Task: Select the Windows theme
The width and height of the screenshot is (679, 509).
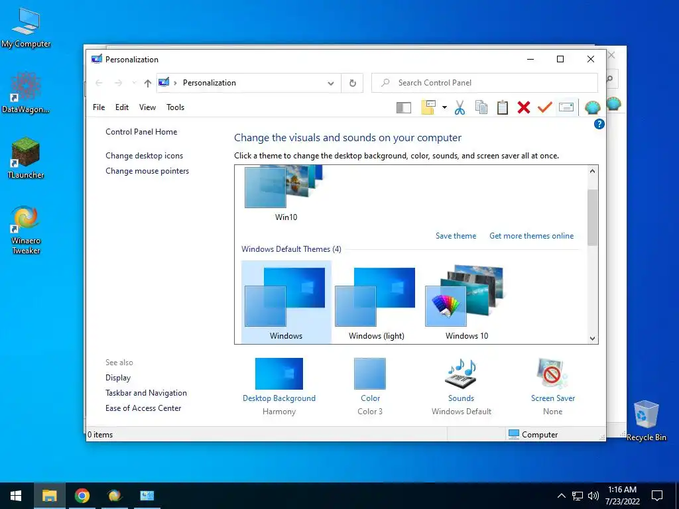Action: (x=286, y=302)
